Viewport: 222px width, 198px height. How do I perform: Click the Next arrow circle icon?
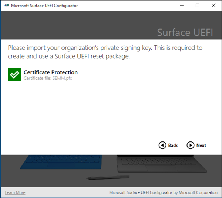191,145
